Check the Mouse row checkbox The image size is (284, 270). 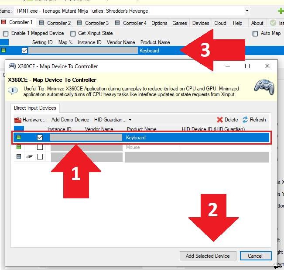40,147
